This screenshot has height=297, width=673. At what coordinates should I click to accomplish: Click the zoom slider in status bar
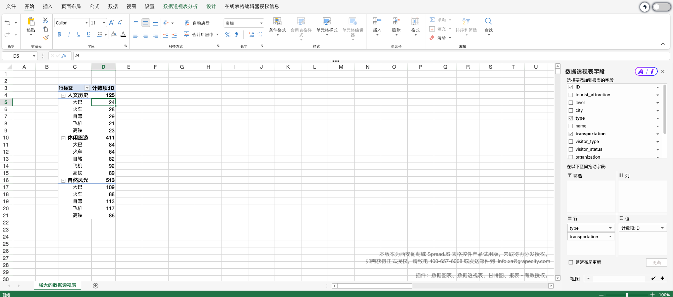click(x=627, y=295)
